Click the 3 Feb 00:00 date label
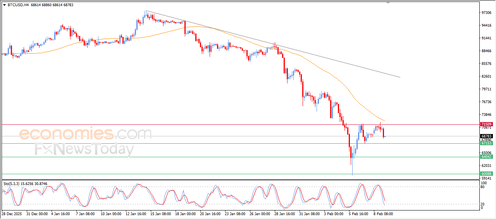Viewport: 496px width, 219px height. pyautogui.click(x=334, y=213)
